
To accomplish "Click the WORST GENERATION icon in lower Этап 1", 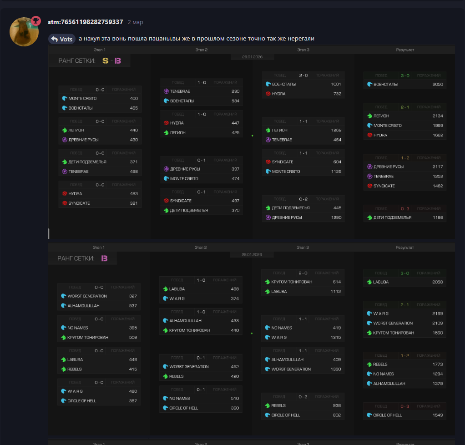I will click(x=63, y=296).
